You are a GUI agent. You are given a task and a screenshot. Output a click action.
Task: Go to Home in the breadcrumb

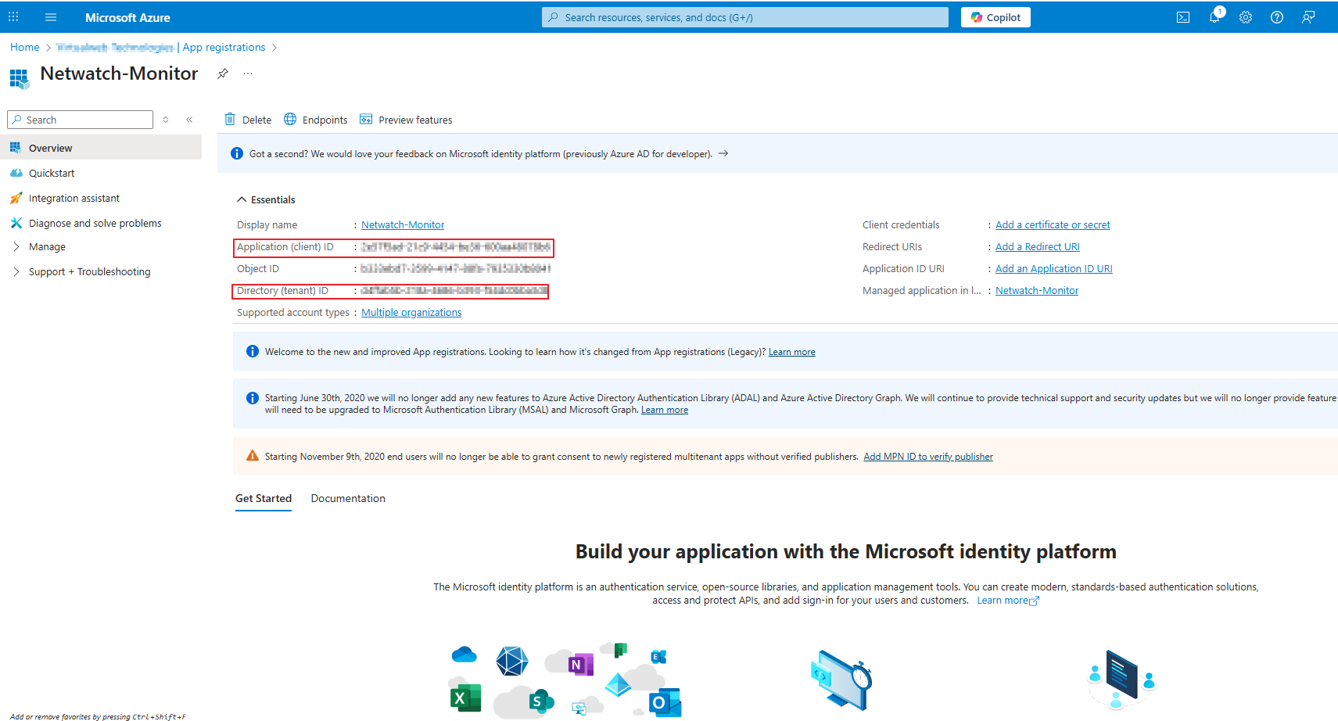(x=25, y=47)
